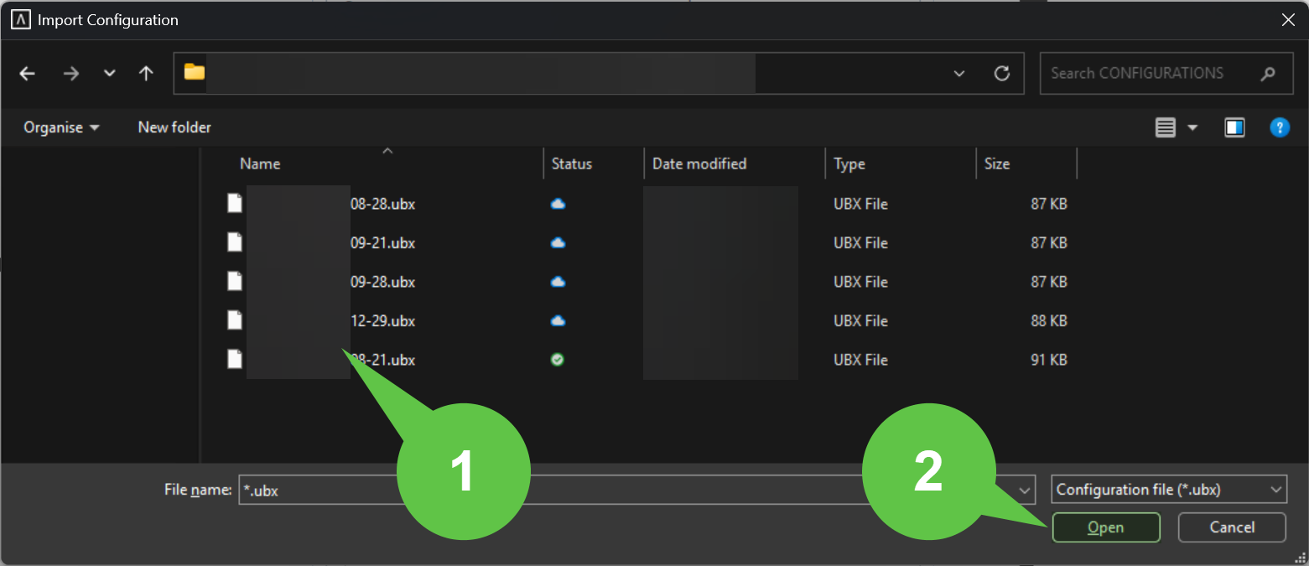
Task: Click the yellow folder icon in address bar
Action: coord(195,72)
